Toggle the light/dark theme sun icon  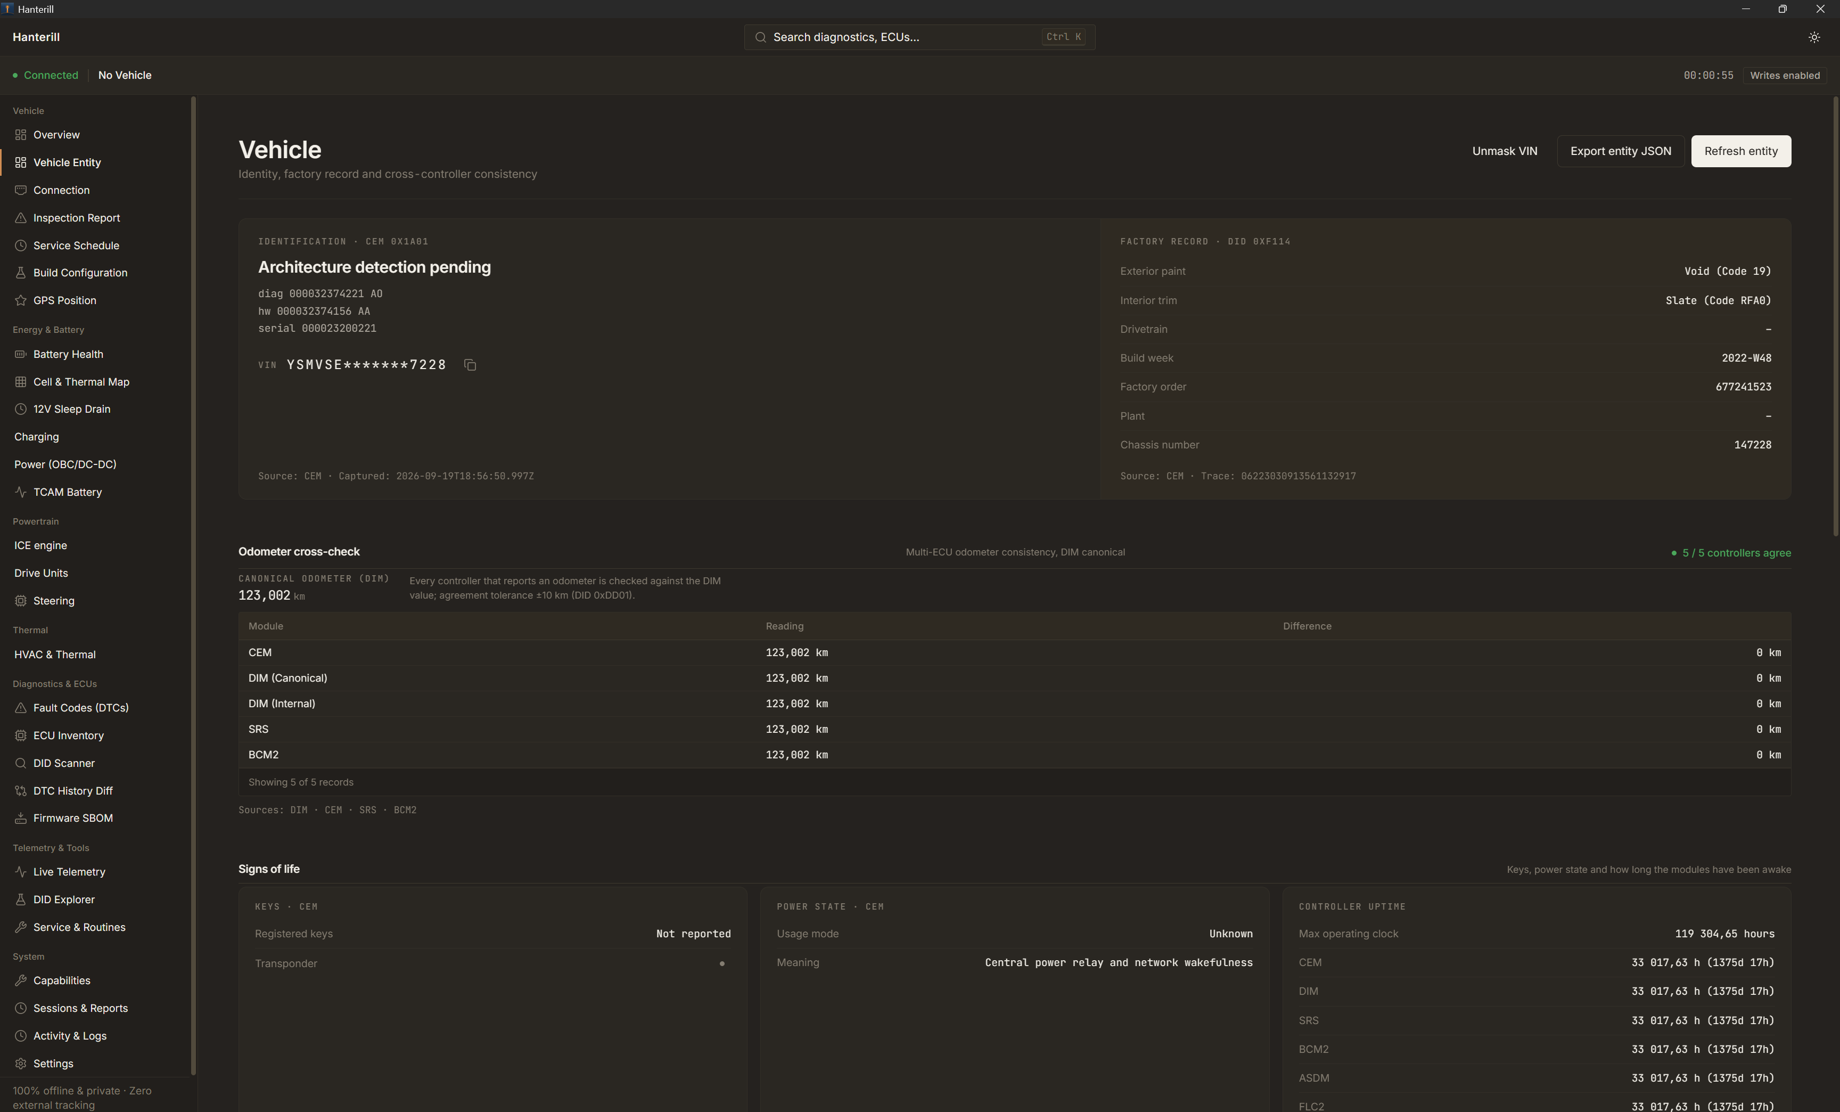tap(1814, 37)
